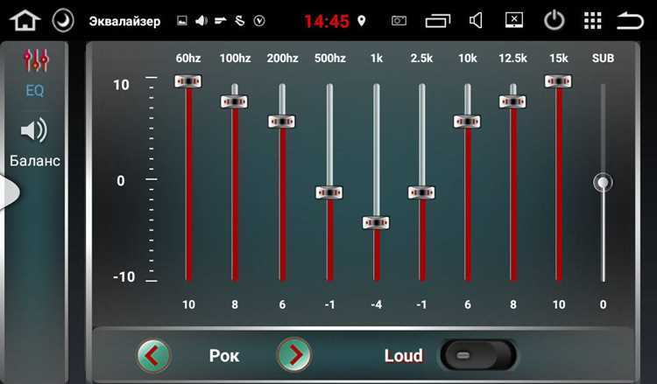Screen dimensions: 657x384
Task: Select previous preset with left arrow
Action: [153, 355]
